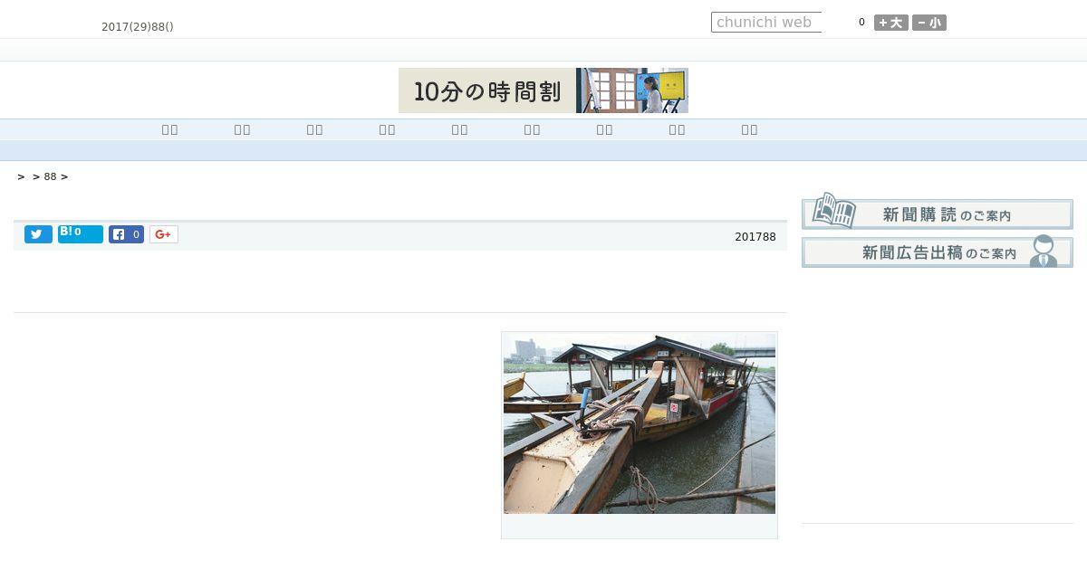Open the 新聞広告出稿のご案内 banner
1087x570 pixels.
point(938,252)
